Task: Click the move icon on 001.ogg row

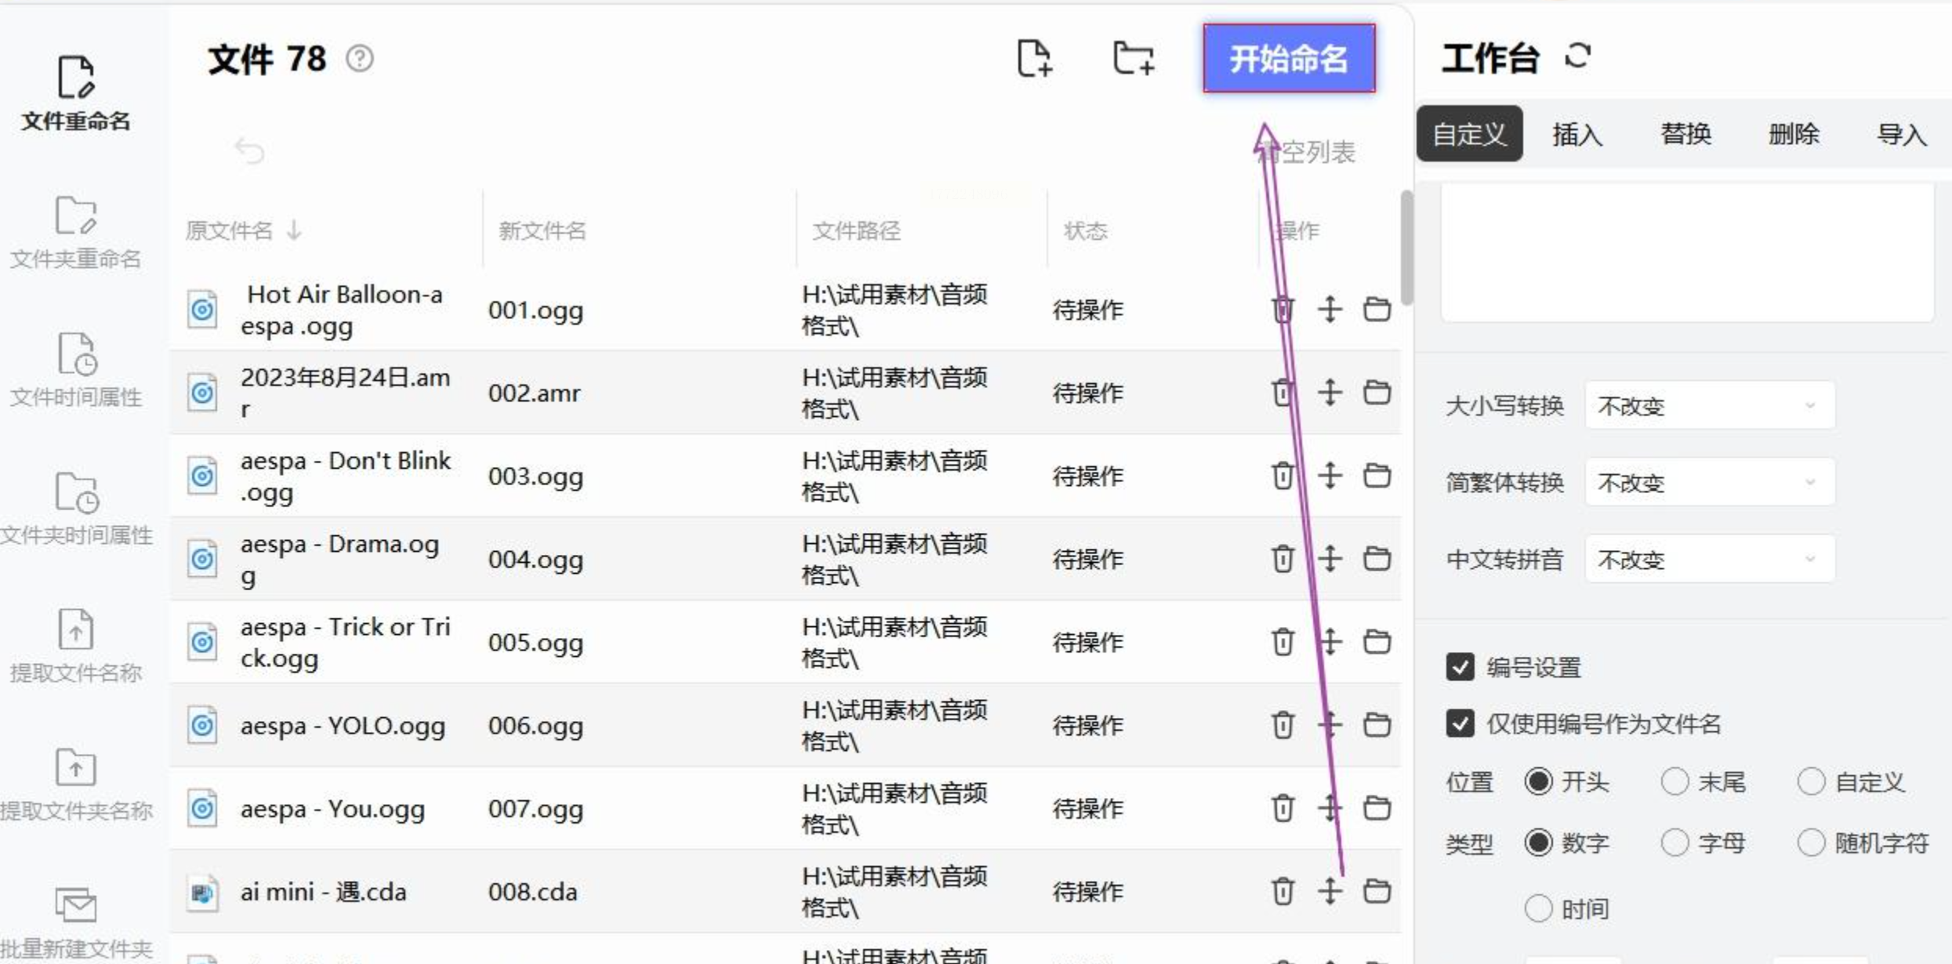Action: coord(1330,310)
